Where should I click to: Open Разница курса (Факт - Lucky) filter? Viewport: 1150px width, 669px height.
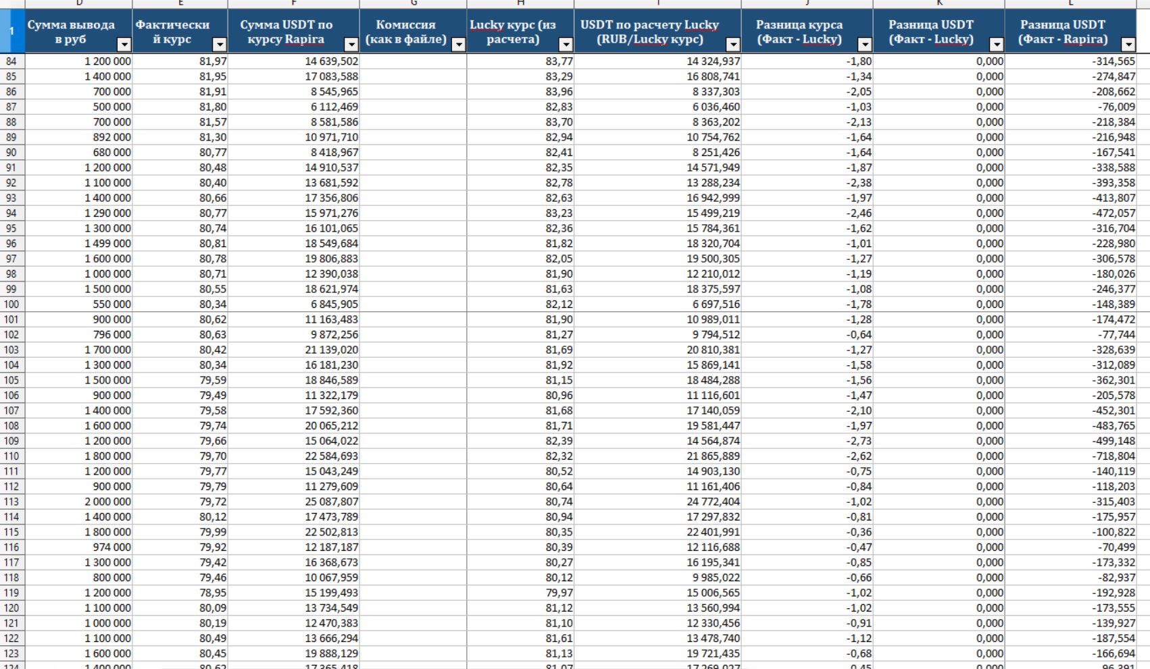click(865, 45)
